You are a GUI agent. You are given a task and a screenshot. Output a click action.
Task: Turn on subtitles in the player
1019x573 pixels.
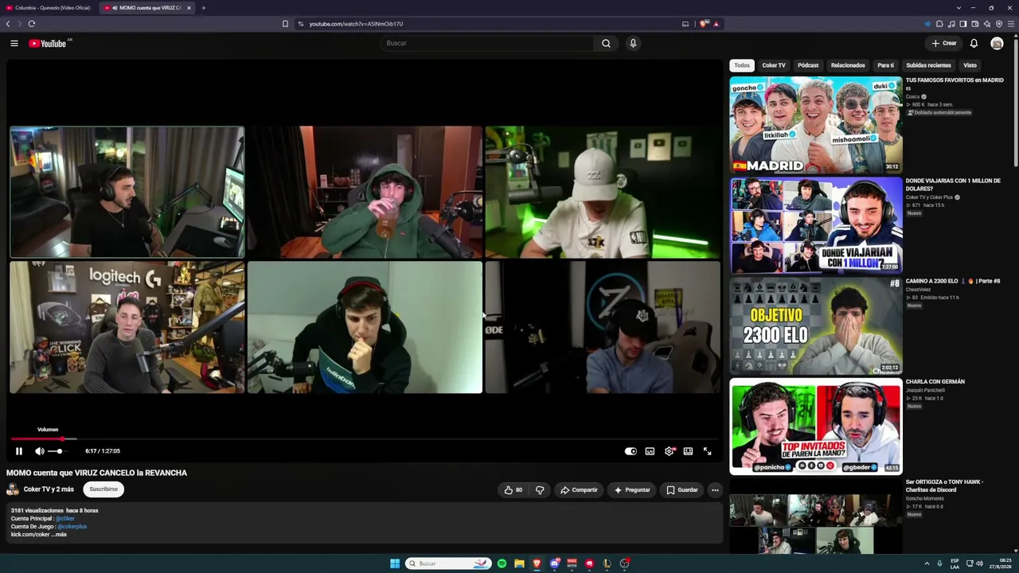click(650, 451)
